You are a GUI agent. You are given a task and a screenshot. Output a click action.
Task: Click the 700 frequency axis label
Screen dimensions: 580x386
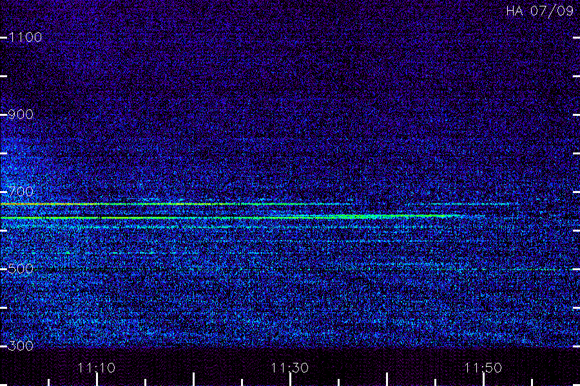tap(21, 192)
